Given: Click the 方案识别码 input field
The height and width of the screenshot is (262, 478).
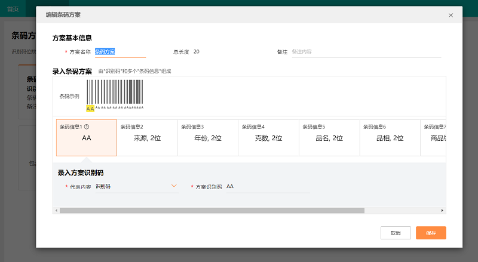Looking at the screenshot, I should (267, 187).
